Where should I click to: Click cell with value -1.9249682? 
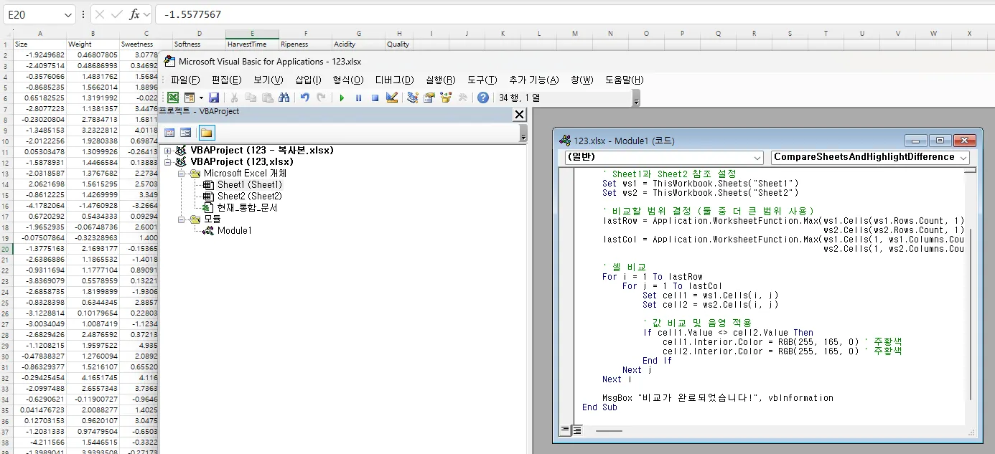pos(39,55)
